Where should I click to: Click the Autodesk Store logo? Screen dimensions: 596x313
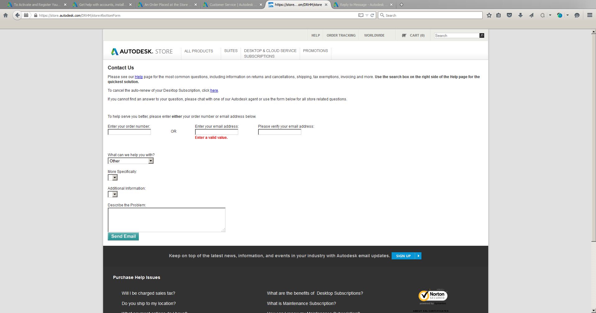click(x=142, y=51)
